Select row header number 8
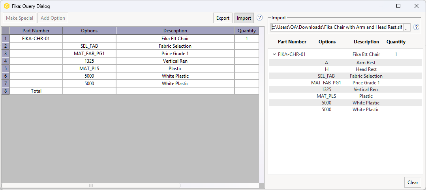 6,91
